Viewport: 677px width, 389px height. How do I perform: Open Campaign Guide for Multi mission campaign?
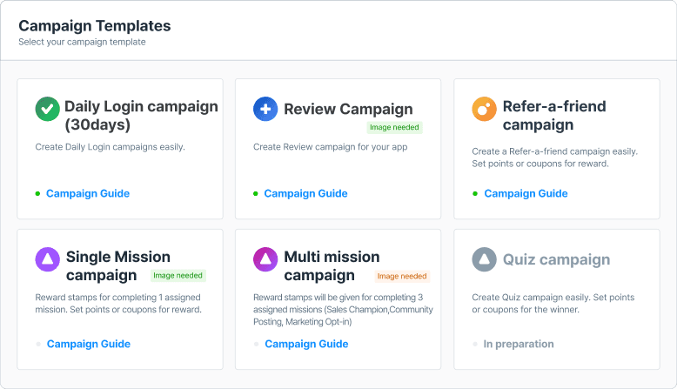tap(306, 344)
